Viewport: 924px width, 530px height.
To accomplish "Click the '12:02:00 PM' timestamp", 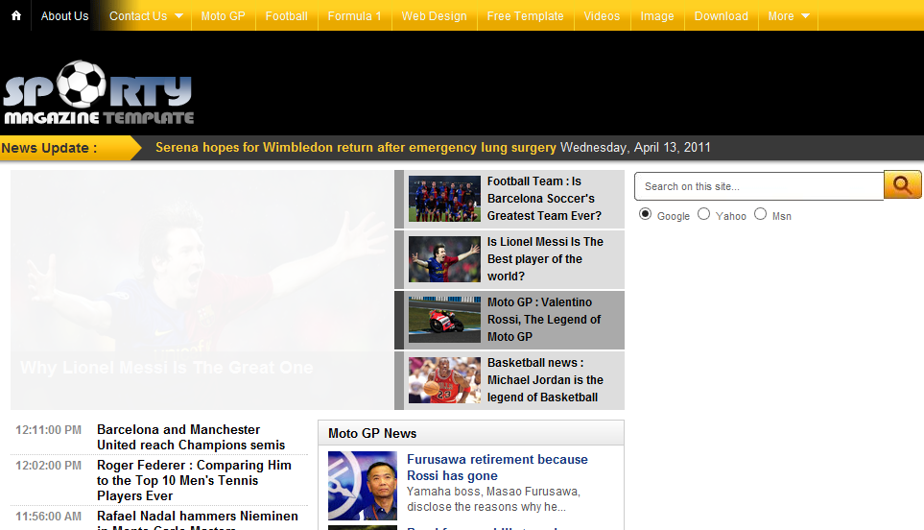I will [48, 465].
